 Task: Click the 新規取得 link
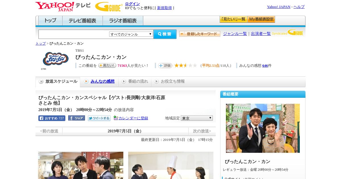165,8
